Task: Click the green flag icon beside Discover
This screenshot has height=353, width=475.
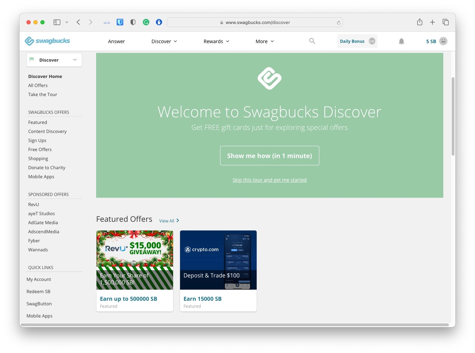Action: point(32,60)
